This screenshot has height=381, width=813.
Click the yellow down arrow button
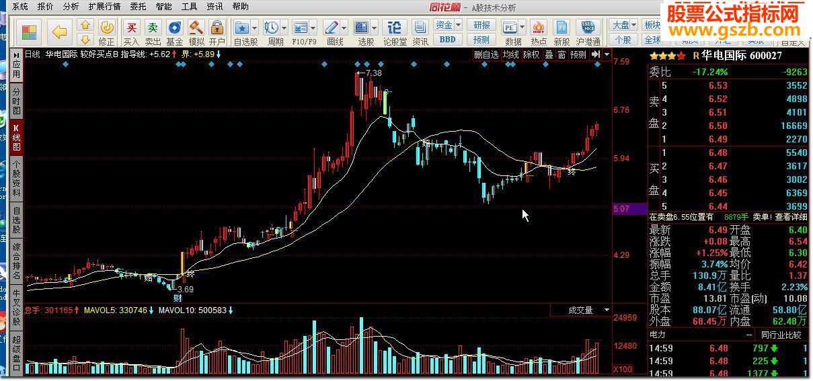click(85, 39)
